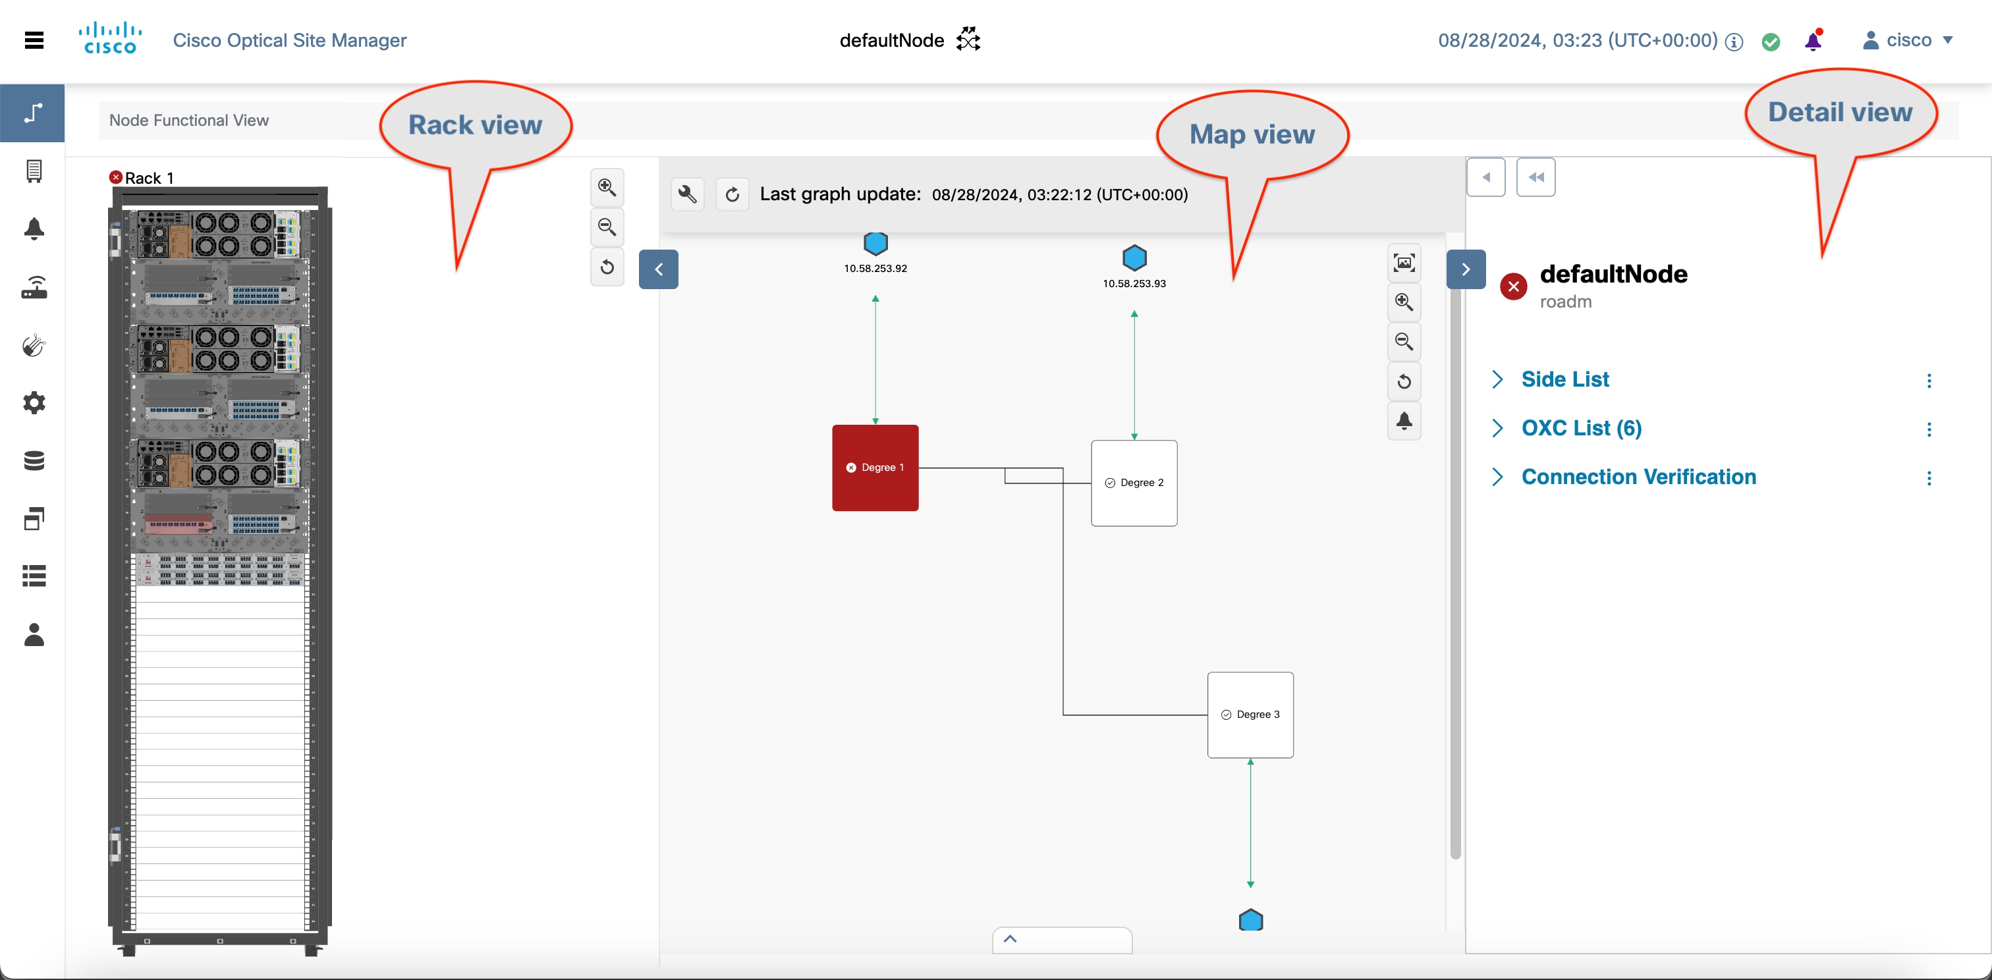Zoom in on the map view
The image size is (1992, 980).
(1404, 302)
